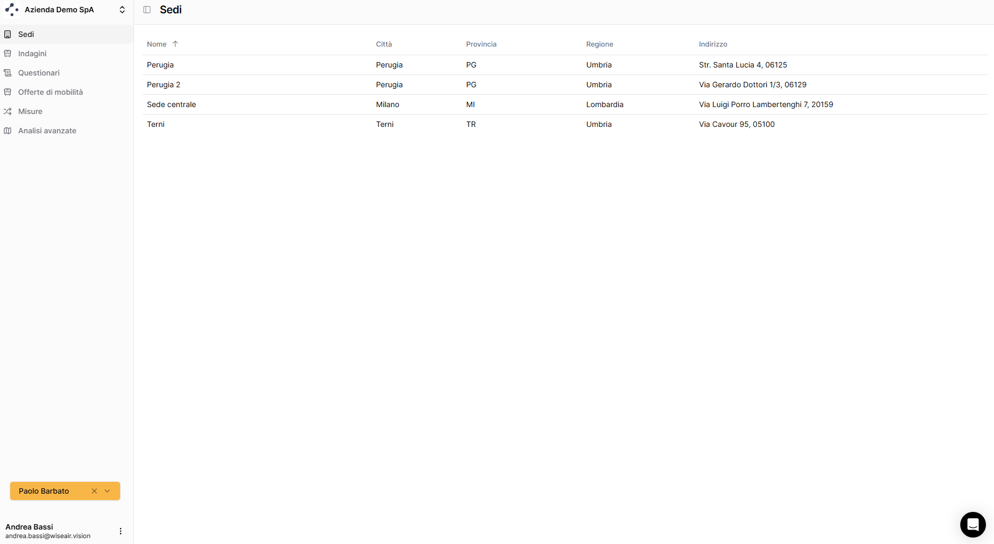This screenshot has height=544, width=994.
Task: Click the andrea.bassi@wiseair.vision email
Action: point(48,536)
